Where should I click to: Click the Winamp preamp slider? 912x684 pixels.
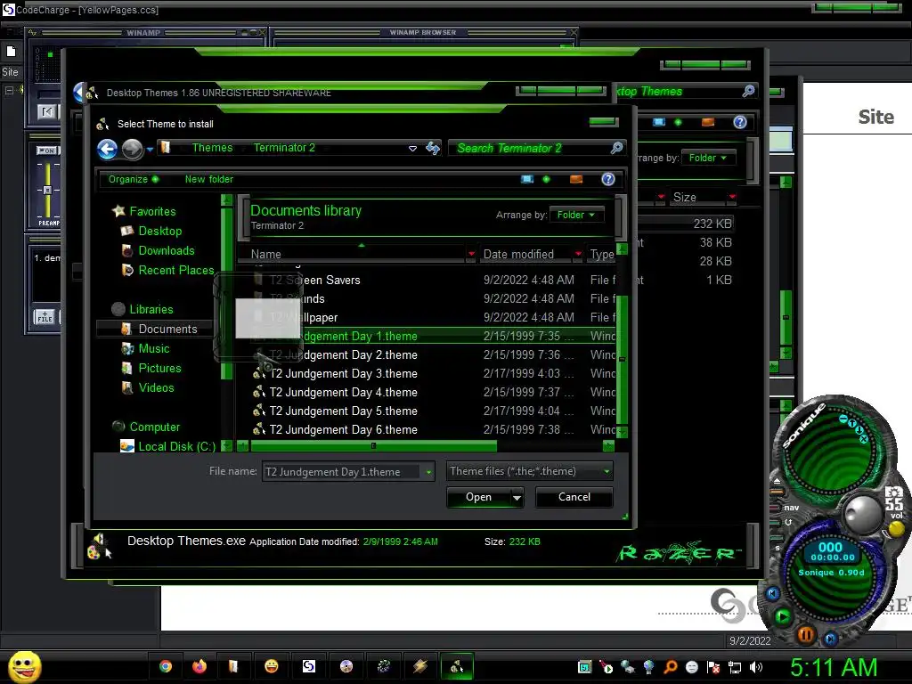(x=47, y=191)
